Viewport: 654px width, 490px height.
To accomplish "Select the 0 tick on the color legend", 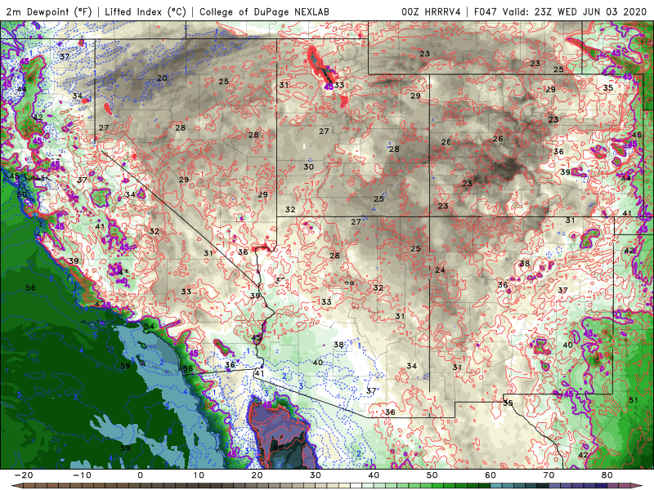I will pyautogui.click(x=140, y=475).
